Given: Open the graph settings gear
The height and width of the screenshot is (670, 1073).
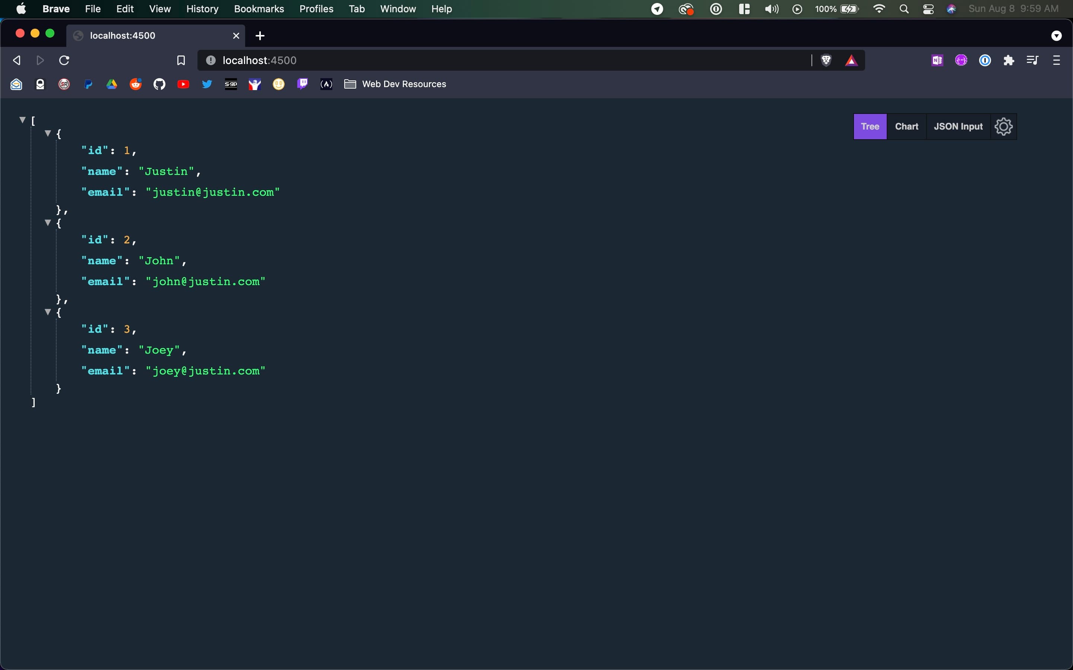Looking at the screenshot, I should coord(1003,126).
